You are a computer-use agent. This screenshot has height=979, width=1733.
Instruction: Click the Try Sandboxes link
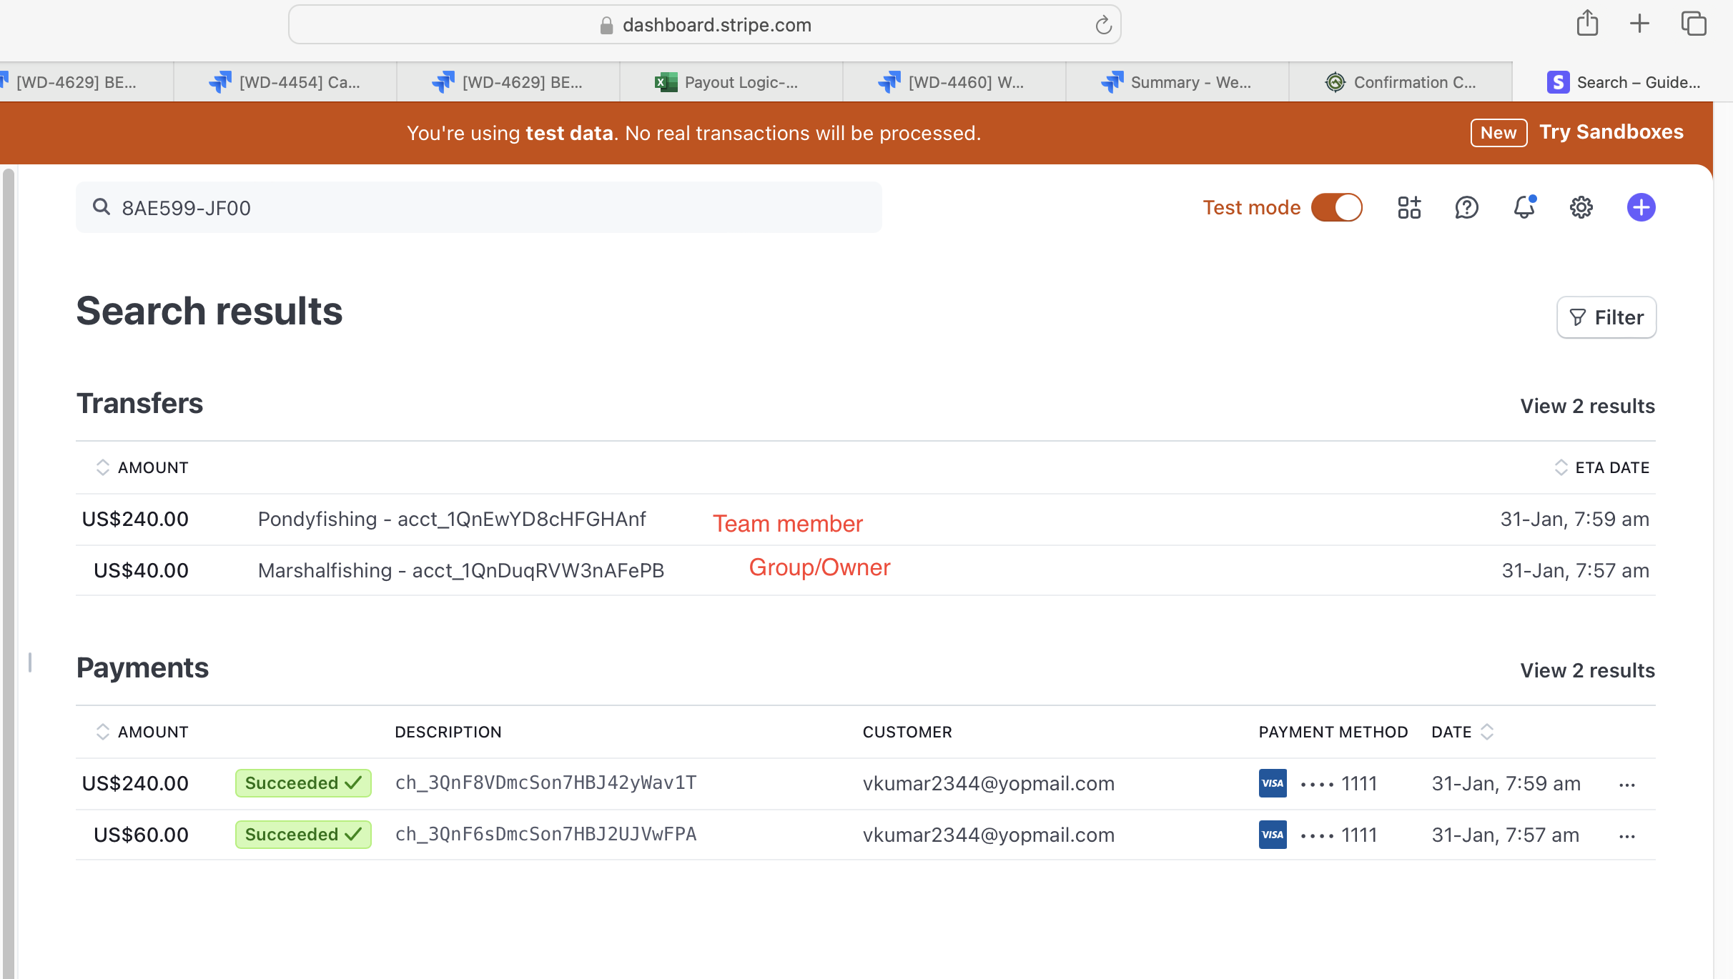[1611, 132]
